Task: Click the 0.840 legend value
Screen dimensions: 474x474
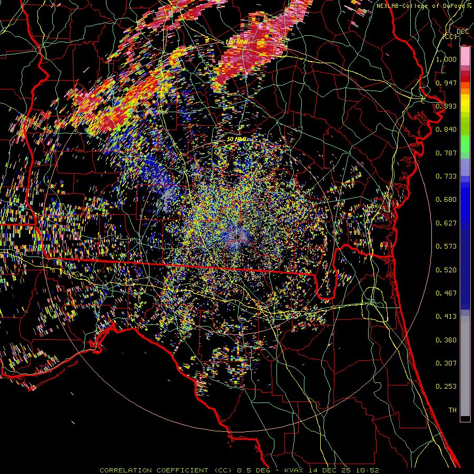Action: 446,130
